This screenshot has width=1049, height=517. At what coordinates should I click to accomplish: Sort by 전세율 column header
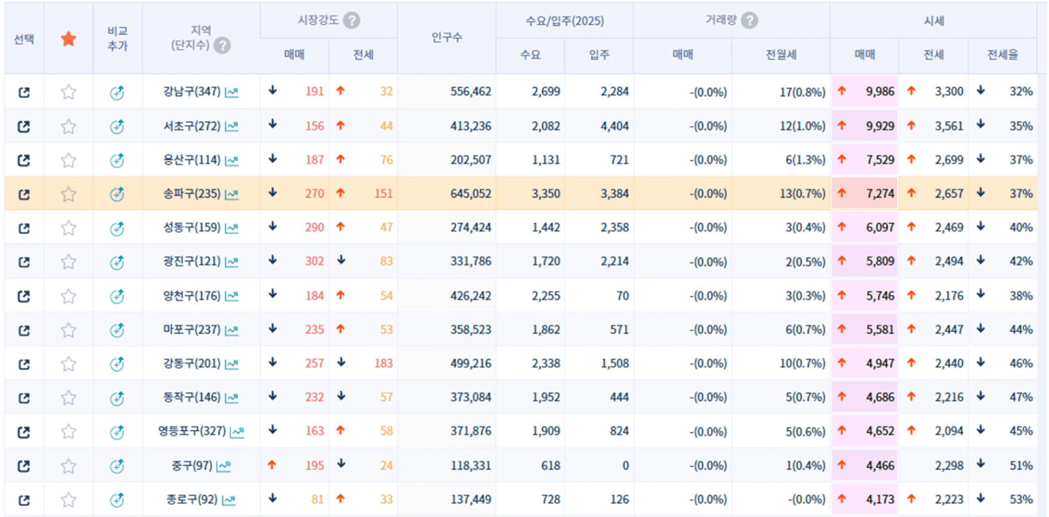[x=1002, y=55]
